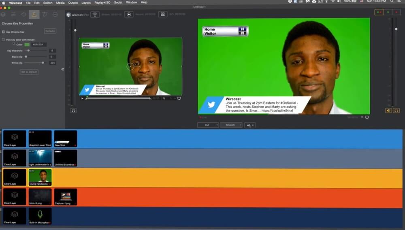Image resolution: width=405 pixels, height=230 pixels.
Task: Click the volume menu bar icon
Action: (339, 2)
